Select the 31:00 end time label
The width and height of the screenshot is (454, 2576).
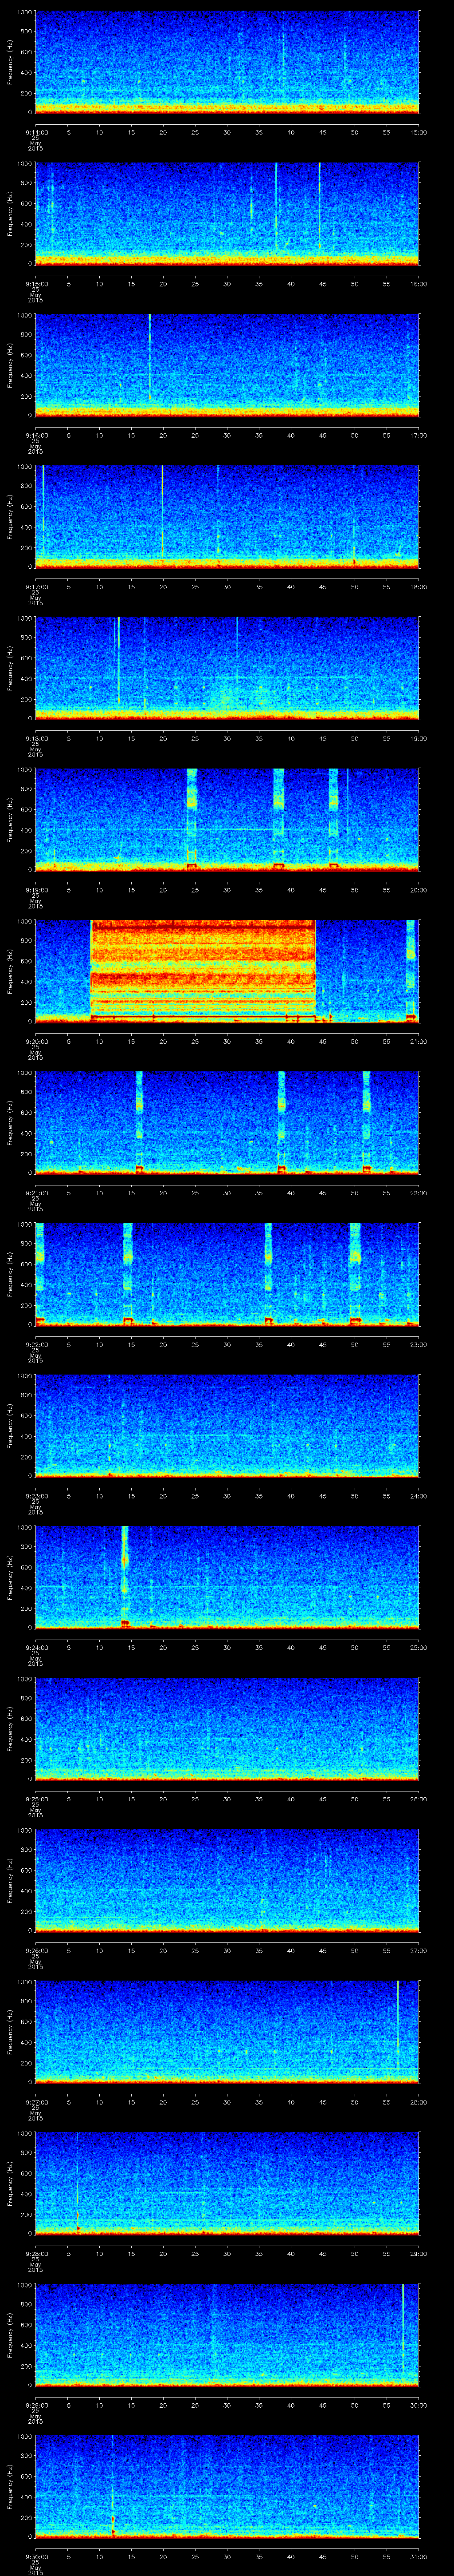419,2556
